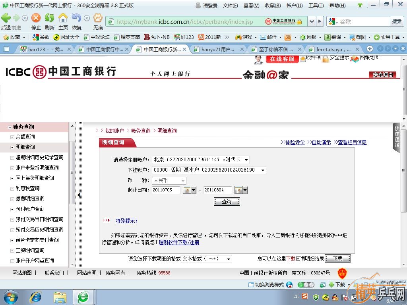Open the 下载 download manager in status bar

pos(337,285)
